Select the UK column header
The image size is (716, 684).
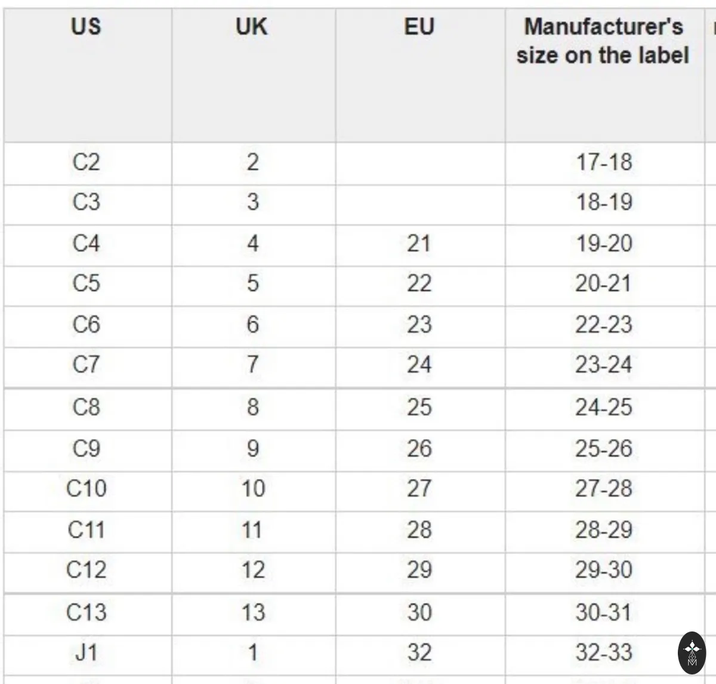(253, 75)
